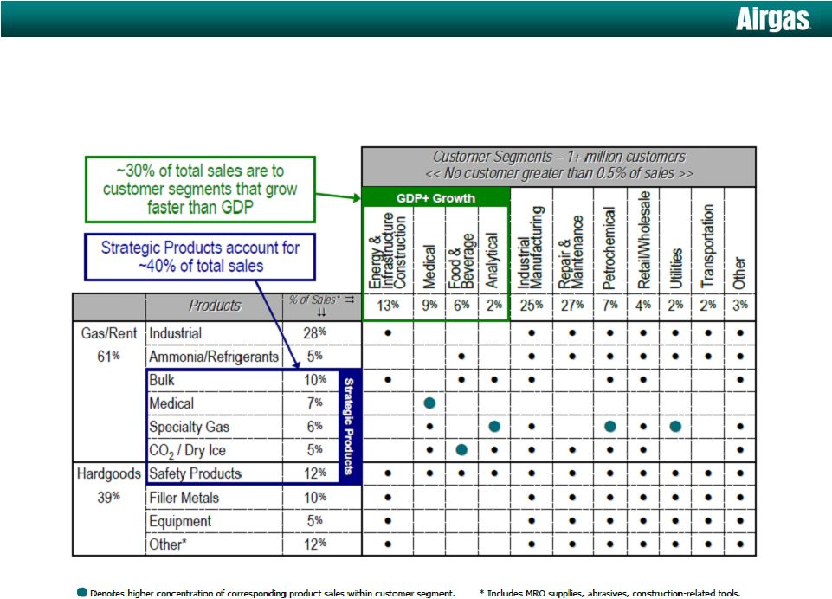Click the 5% sales value for Equipment
The width and height of the screenshot is (832, 599).
(315, 521)
